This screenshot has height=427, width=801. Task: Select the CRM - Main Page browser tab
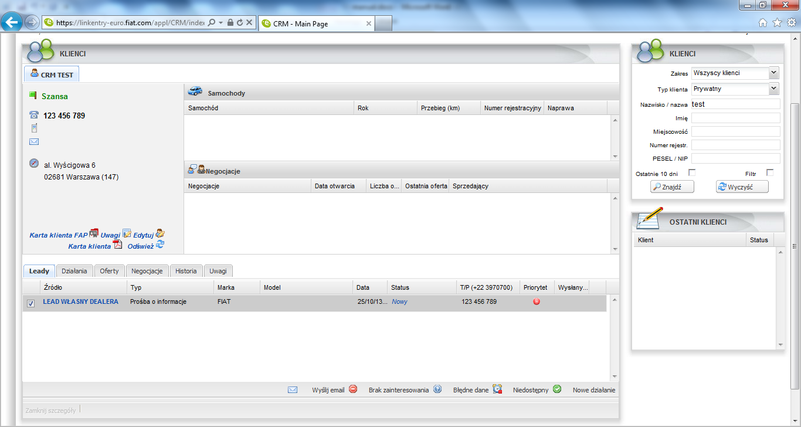point(315,23)
